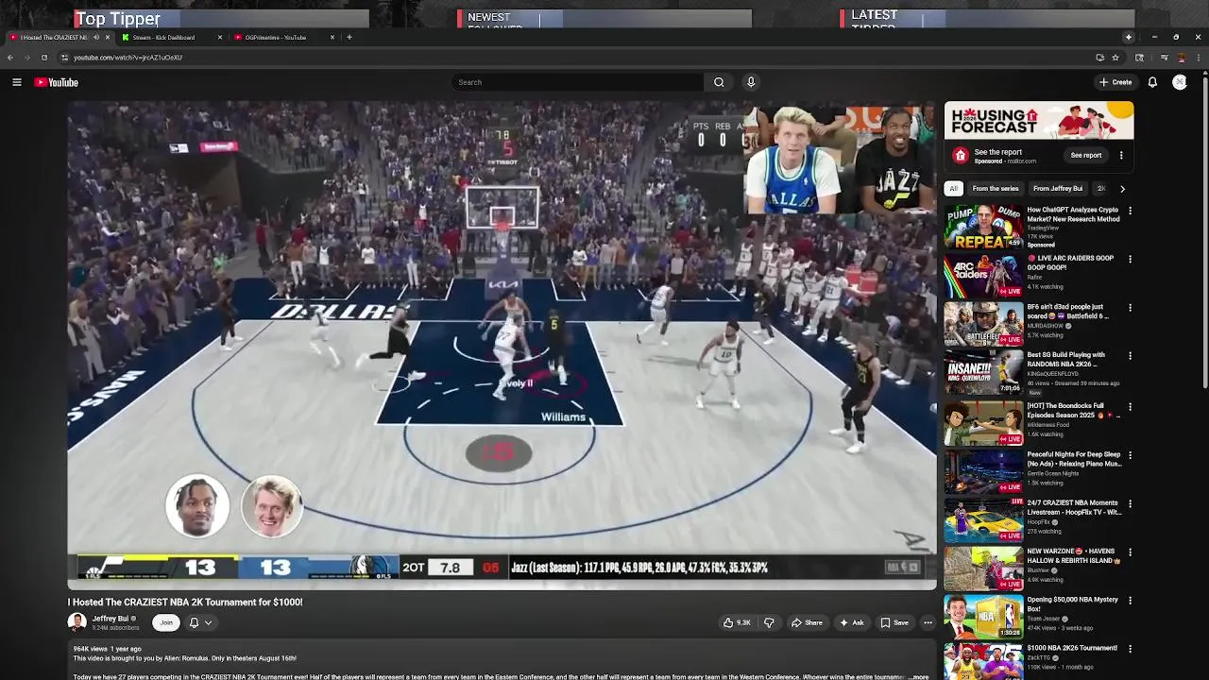Open the Housing Forecast ad banner

(x=1039, y=121)
